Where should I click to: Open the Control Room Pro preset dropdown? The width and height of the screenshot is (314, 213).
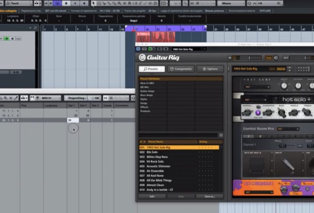click(288, 129)
